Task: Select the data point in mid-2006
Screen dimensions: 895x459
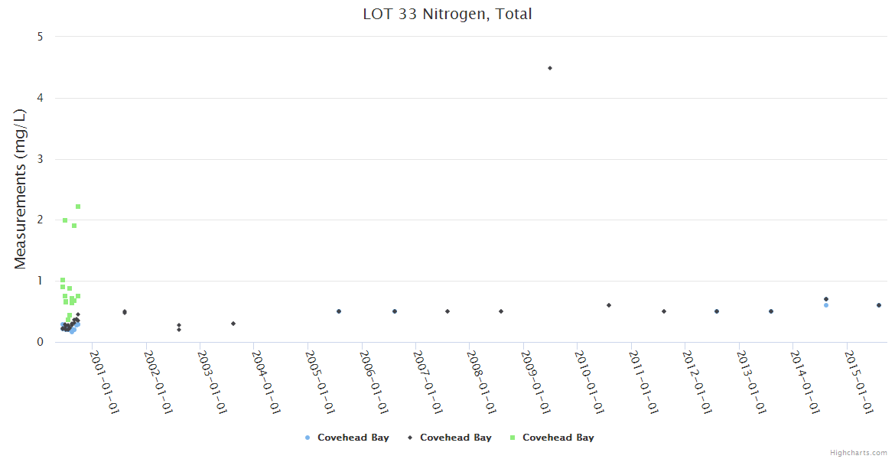Action: (395, 311)
